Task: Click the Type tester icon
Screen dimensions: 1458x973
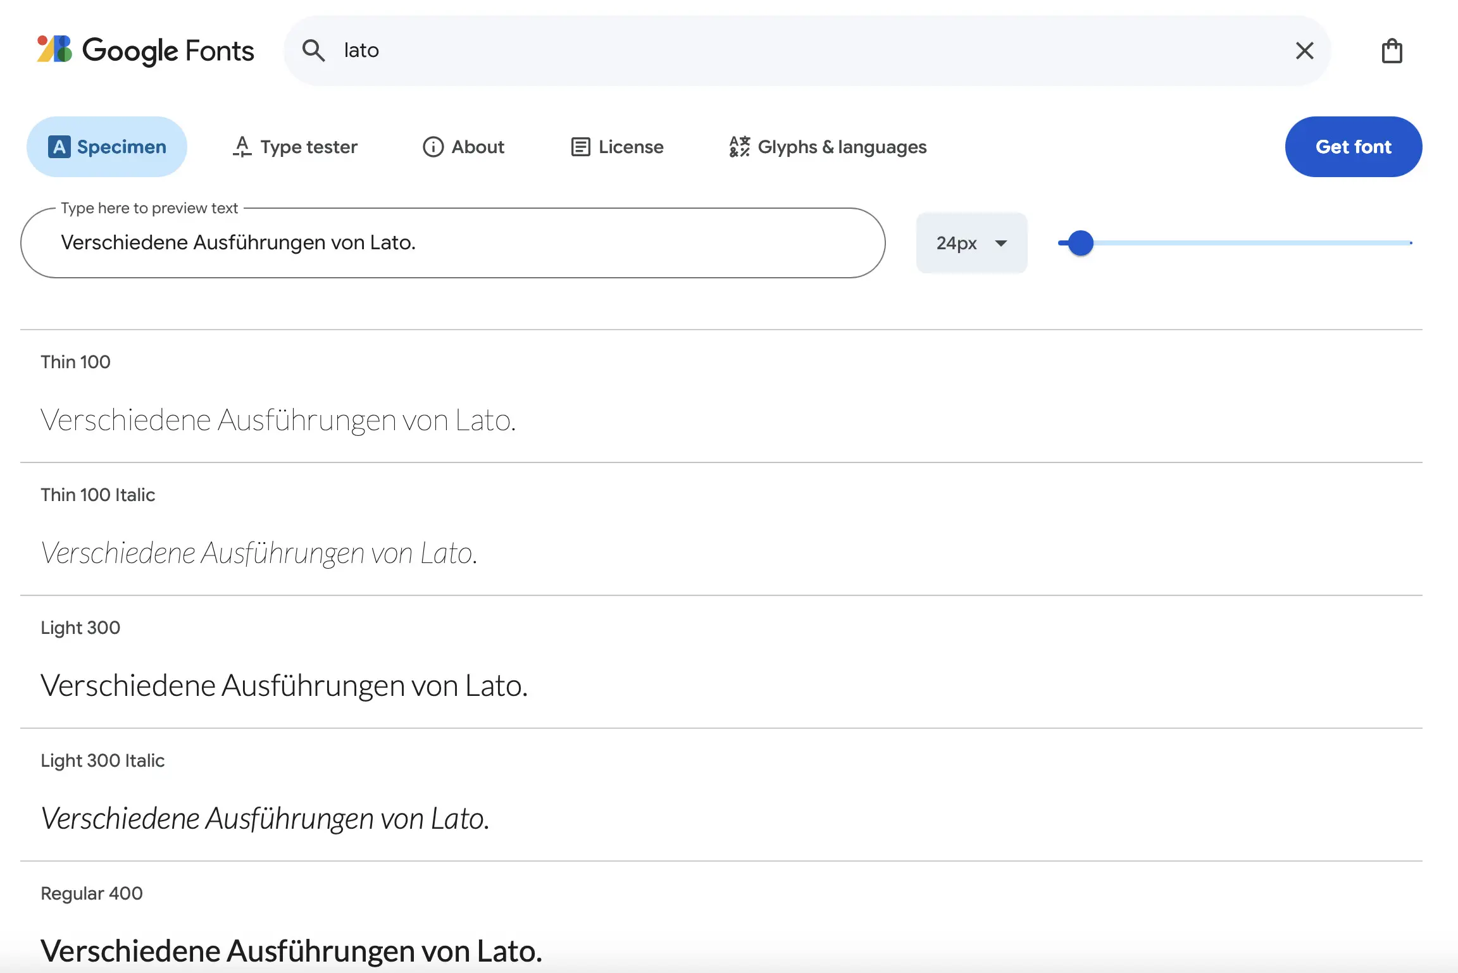Action: pyautogui.click(x=242, y=146)
